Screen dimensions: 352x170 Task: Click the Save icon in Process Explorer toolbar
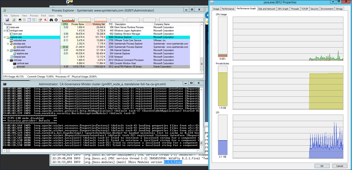[x=7, y=20]
